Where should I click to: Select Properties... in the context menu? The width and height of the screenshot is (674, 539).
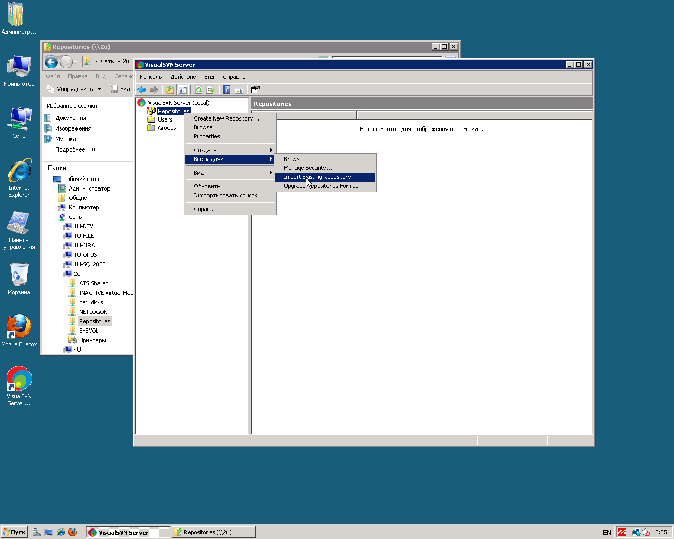pos(230,136)
